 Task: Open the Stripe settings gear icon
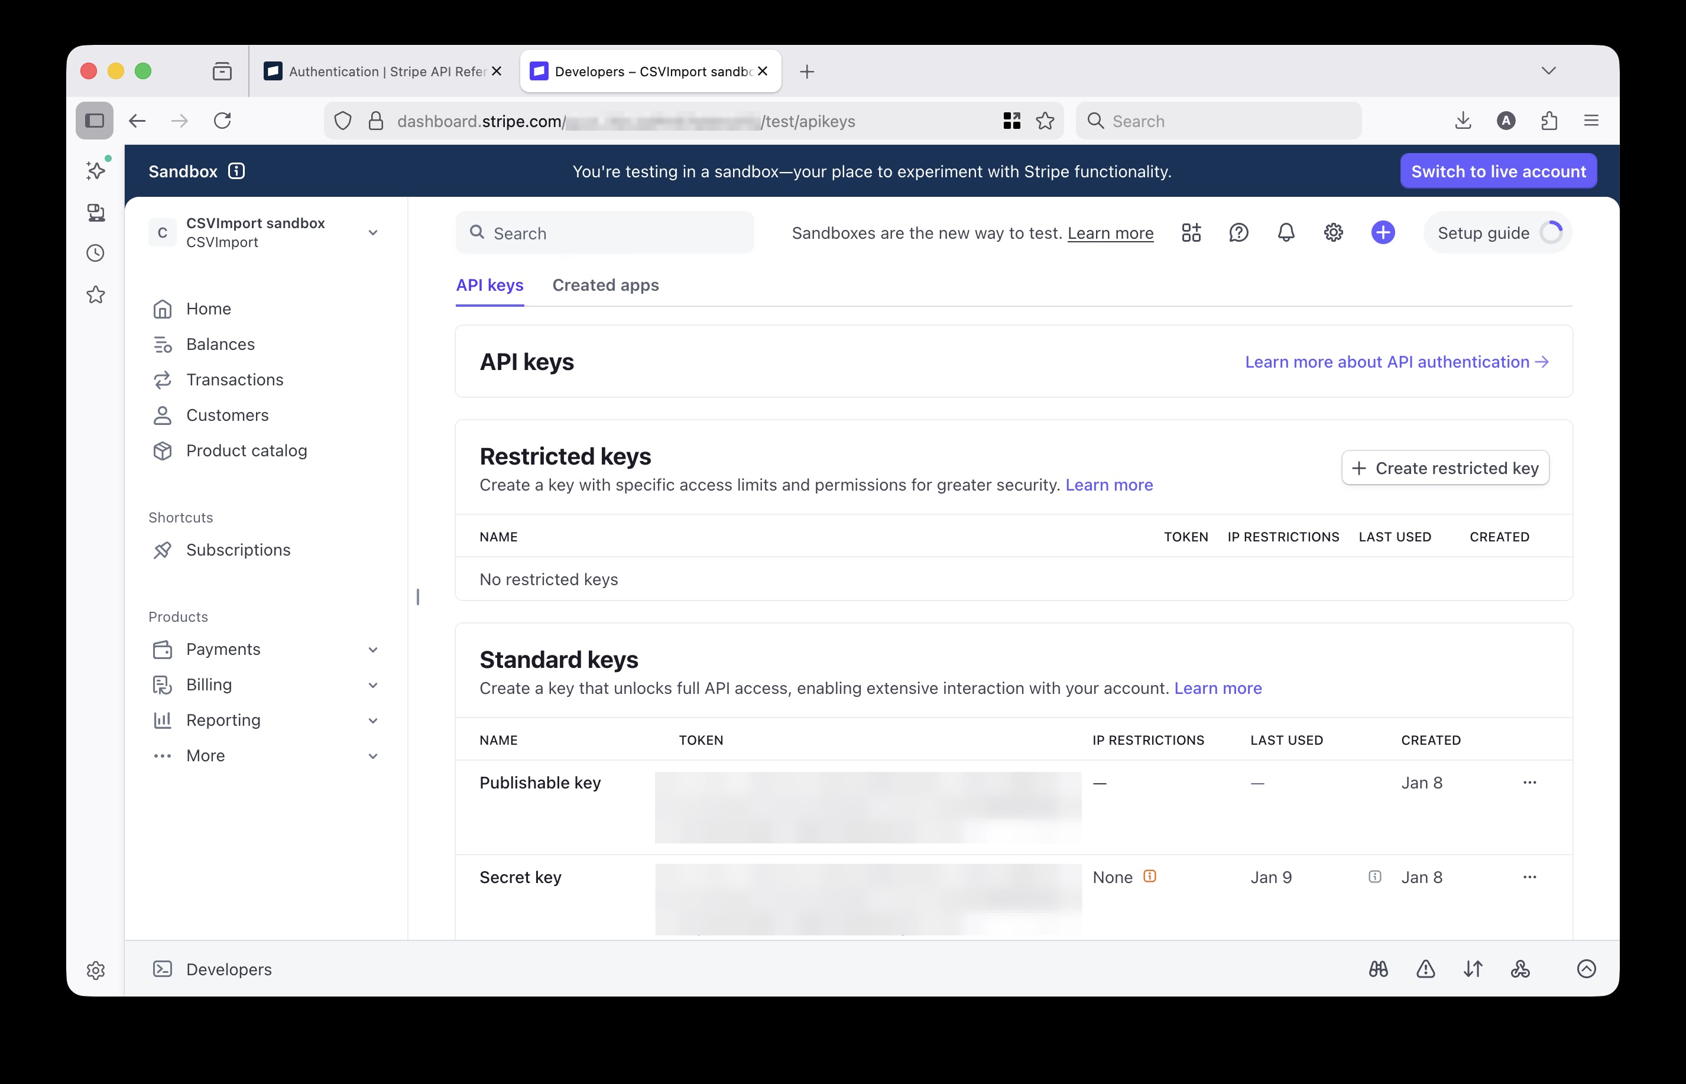point(1333,232)
